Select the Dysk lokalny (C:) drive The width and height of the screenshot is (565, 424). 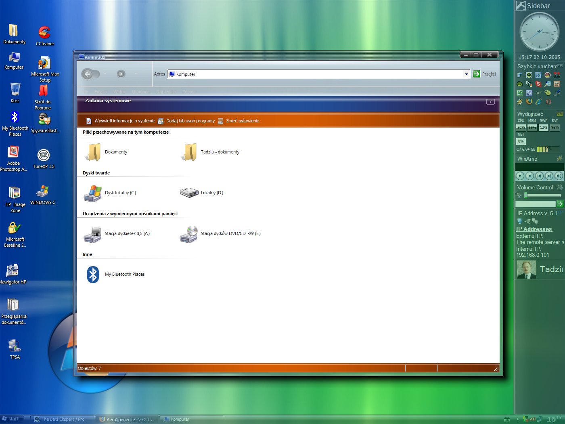point(93,193)
